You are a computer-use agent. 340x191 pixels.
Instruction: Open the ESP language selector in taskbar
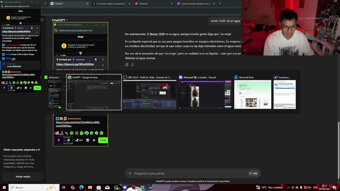[x=315, y=188]
